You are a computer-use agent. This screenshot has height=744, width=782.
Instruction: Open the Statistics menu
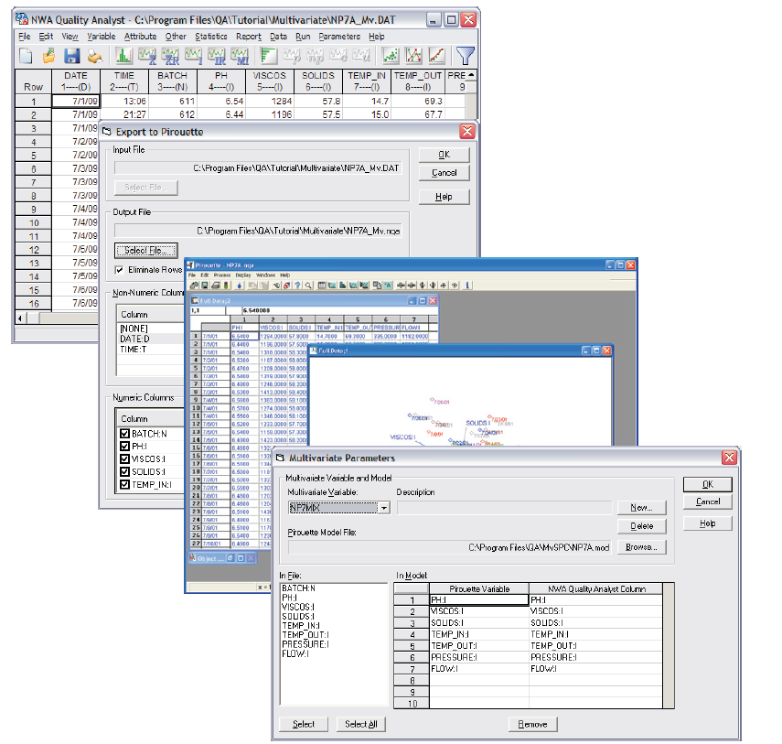[x=211, y=37]
